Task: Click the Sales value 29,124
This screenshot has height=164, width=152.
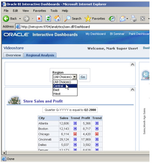Action: click(x=64, y=139)
